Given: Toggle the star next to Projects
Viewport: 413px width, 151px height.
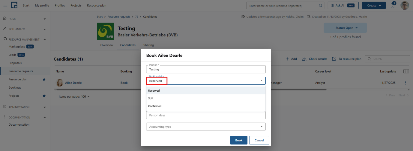Looking at the screenshot, I should pos(44,96).
